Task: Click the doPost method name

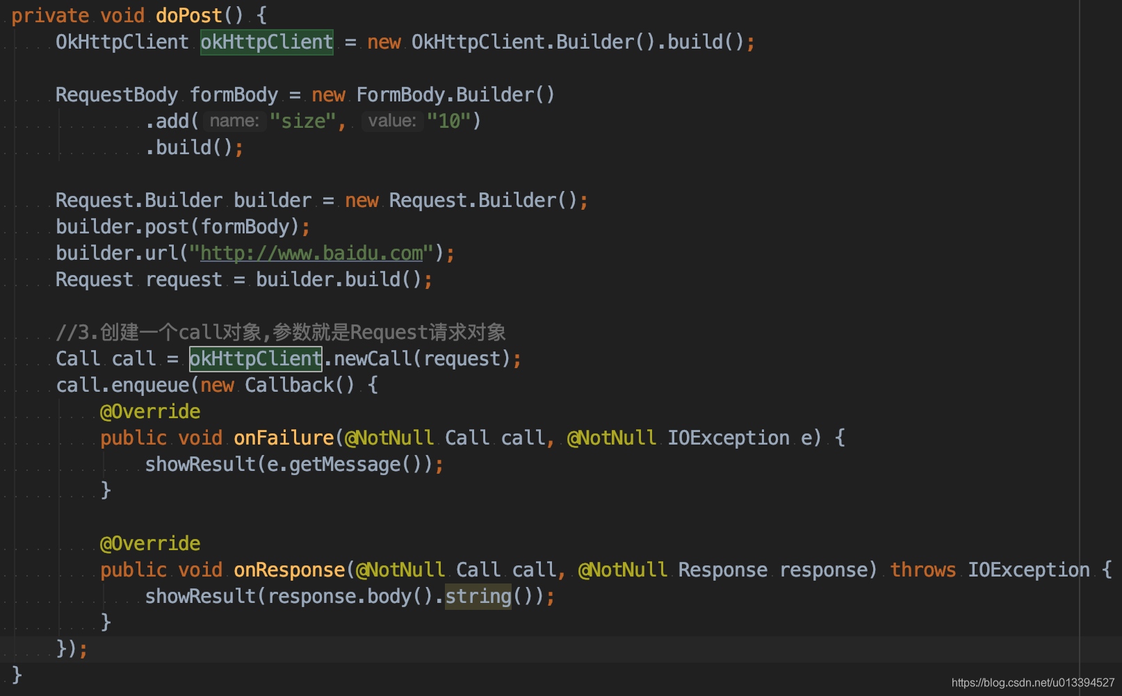Action: coord(189,15)
